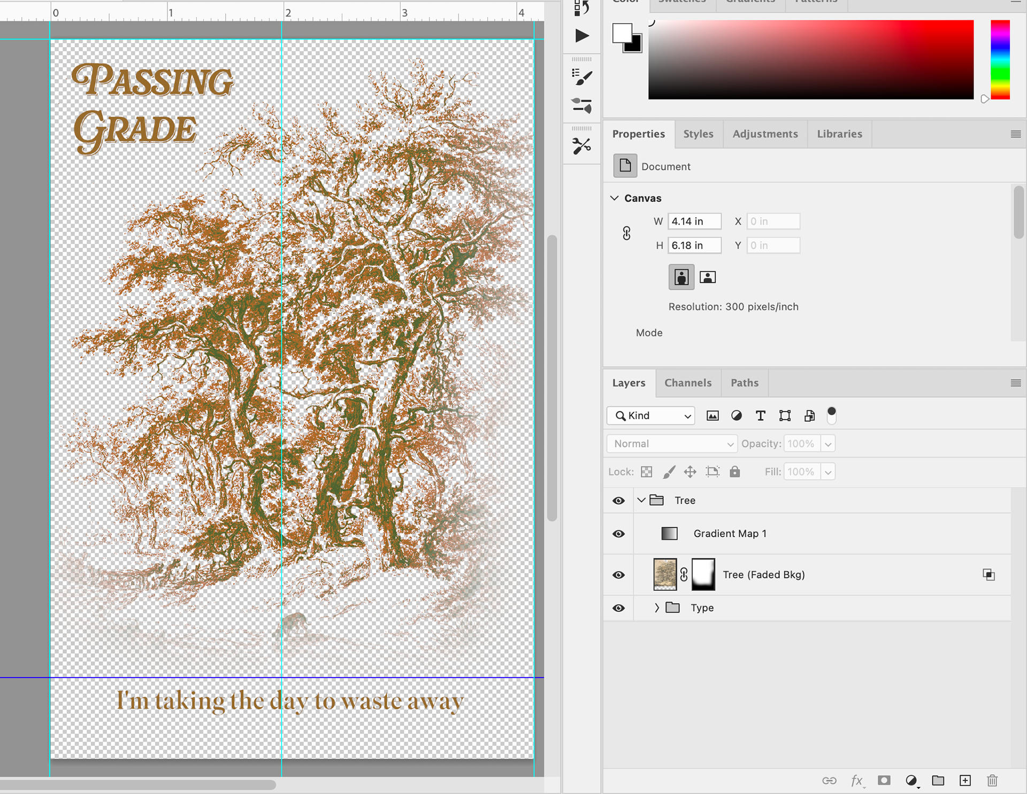Viewport: 1027px width, 794px height.
Task: Select the Tree (Faded Bkg) layer mask thumbnail
Action: (x=703, y=575)
